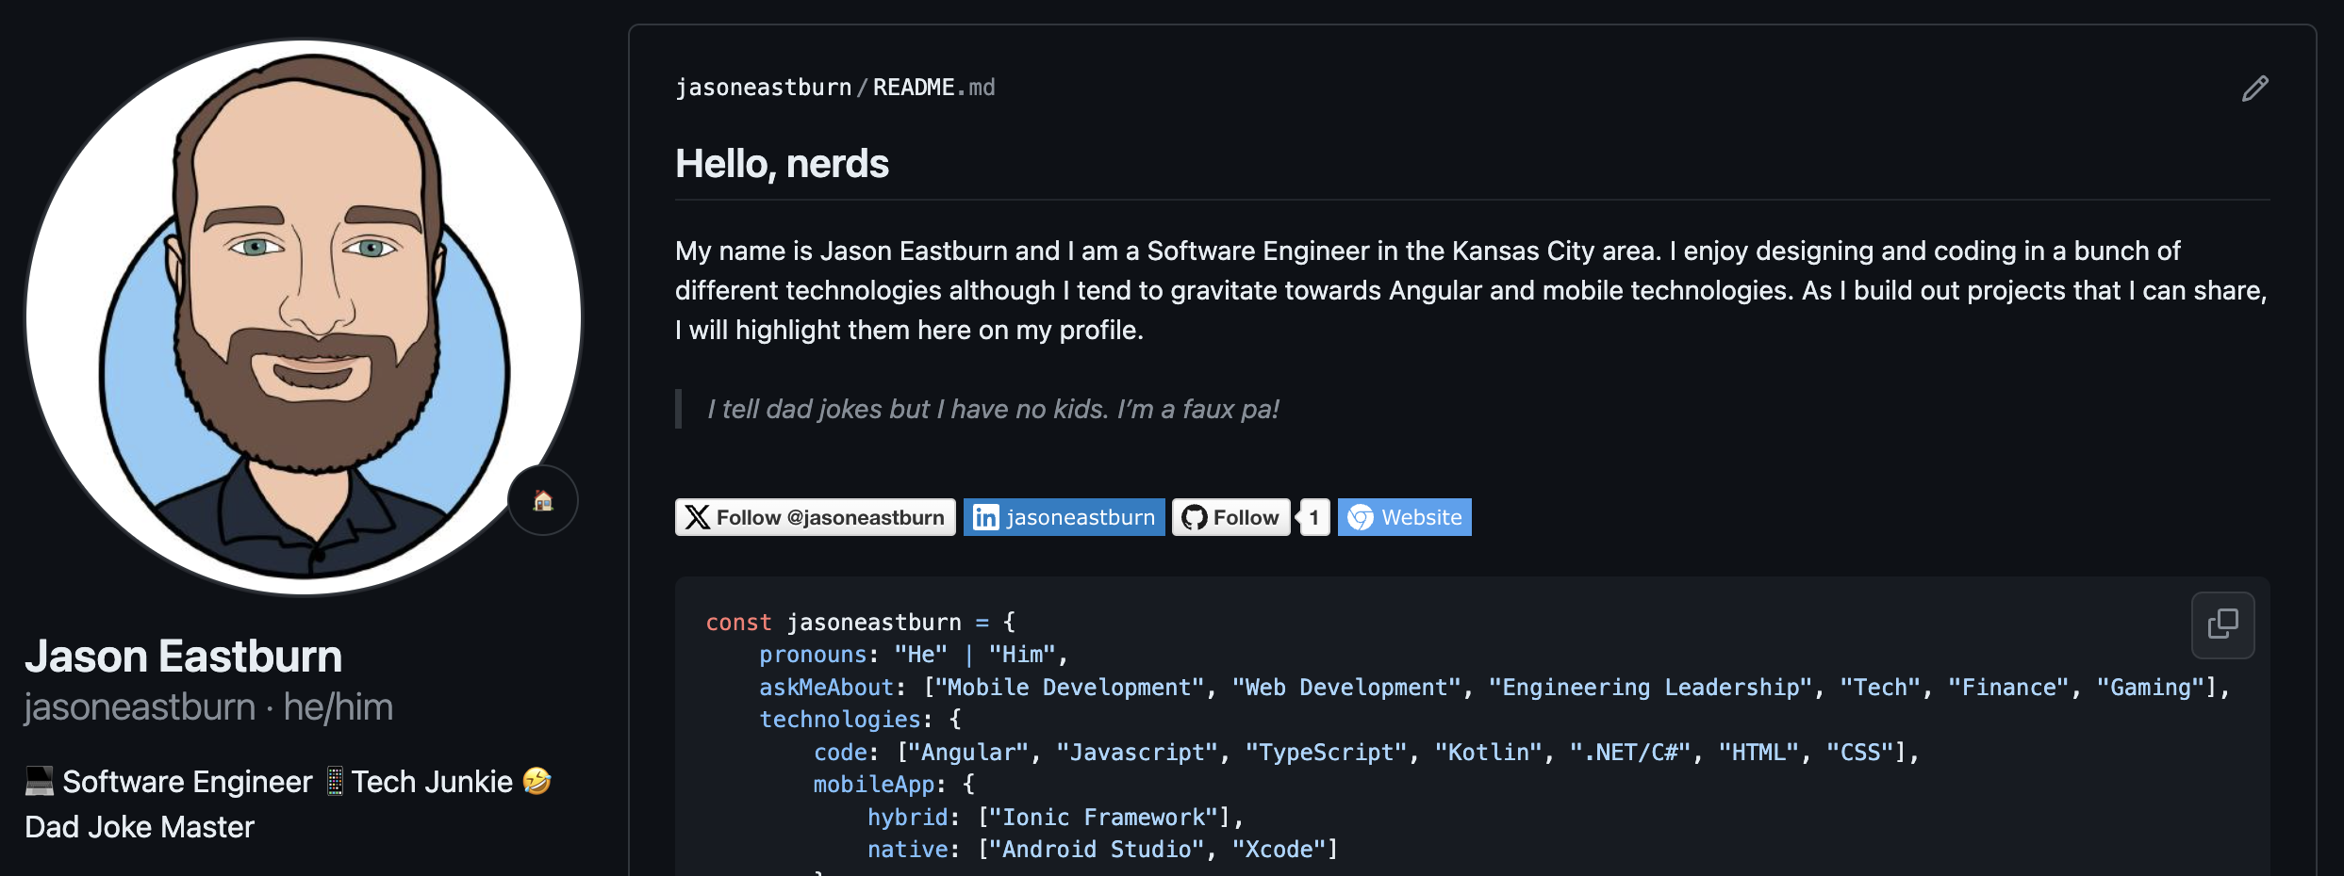Image resolution: width=2344 pixels, height=876 pixels.
Task: Copy the code block with the copy icon
Action: pos(2222,625)
